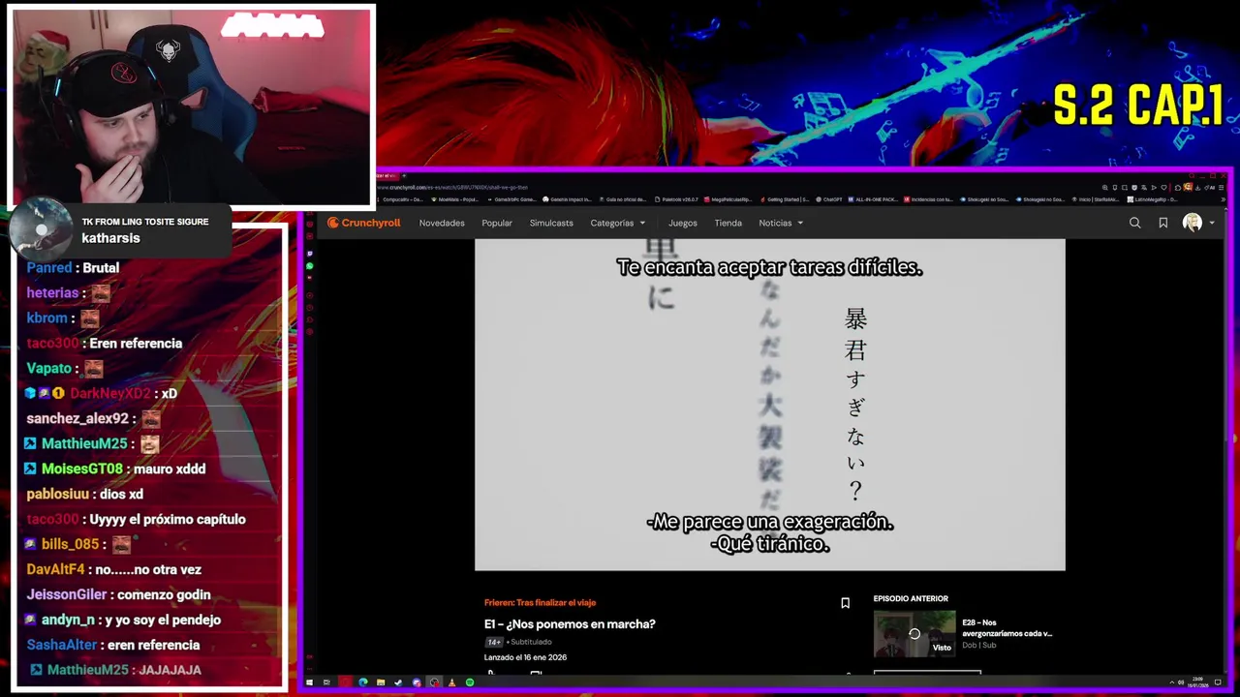1240x697 pixels.
Task: Add episode to watchlist with bookmark icon
Action: click(845, 603)
